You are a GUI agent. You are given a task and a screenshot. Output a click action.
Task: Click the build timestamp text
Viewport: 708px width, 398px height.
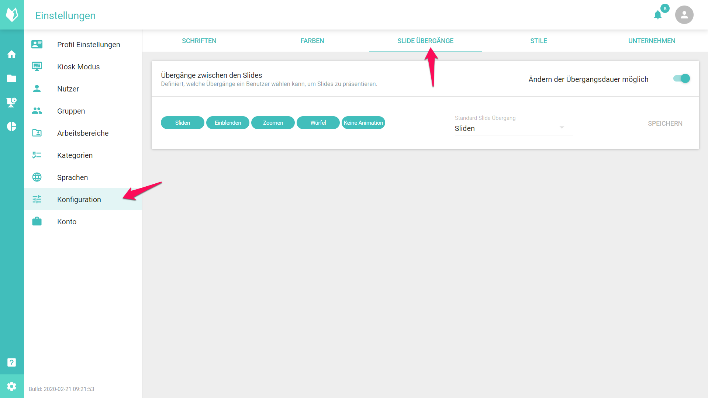(x=61, y=389)
